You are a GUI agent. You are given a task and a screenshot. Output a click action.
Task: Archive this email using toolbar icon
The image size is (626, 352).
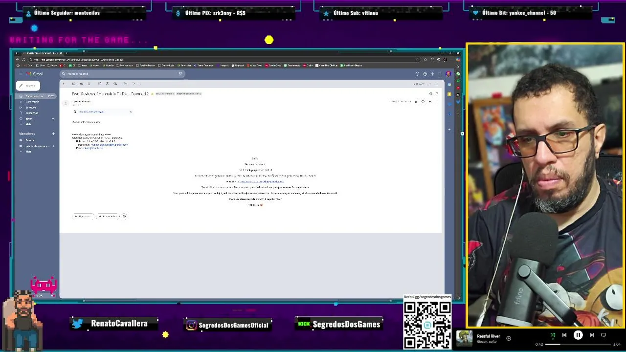pos(73,84)
